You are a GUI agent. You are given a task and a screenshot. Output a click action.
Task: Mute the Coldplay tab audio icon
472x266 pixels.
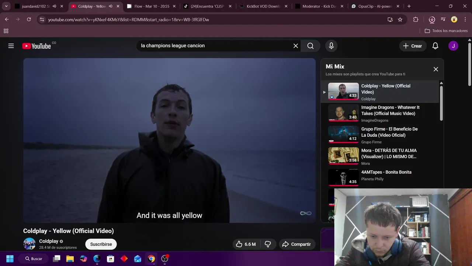(110, 6)
